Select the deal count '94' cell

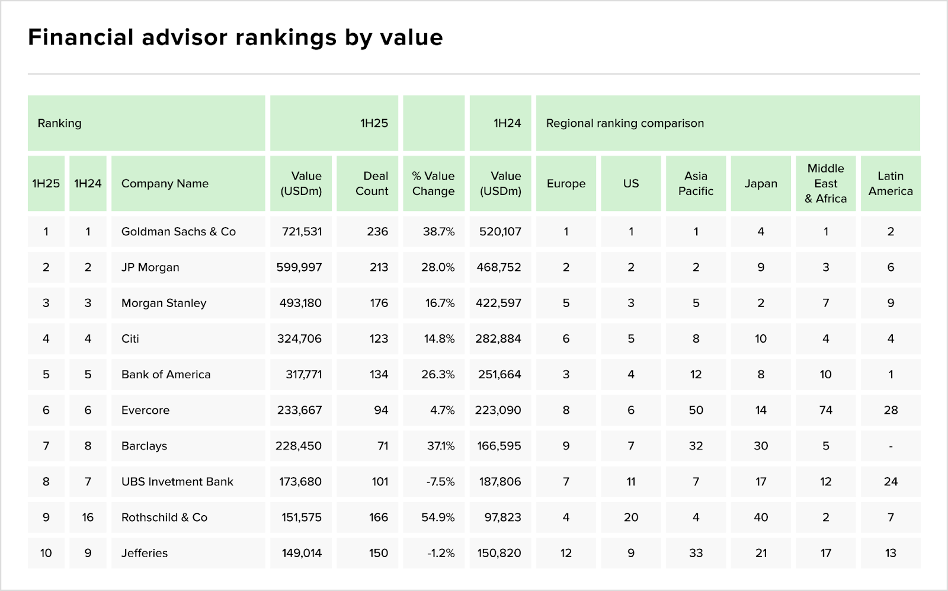tap(367, 410)
